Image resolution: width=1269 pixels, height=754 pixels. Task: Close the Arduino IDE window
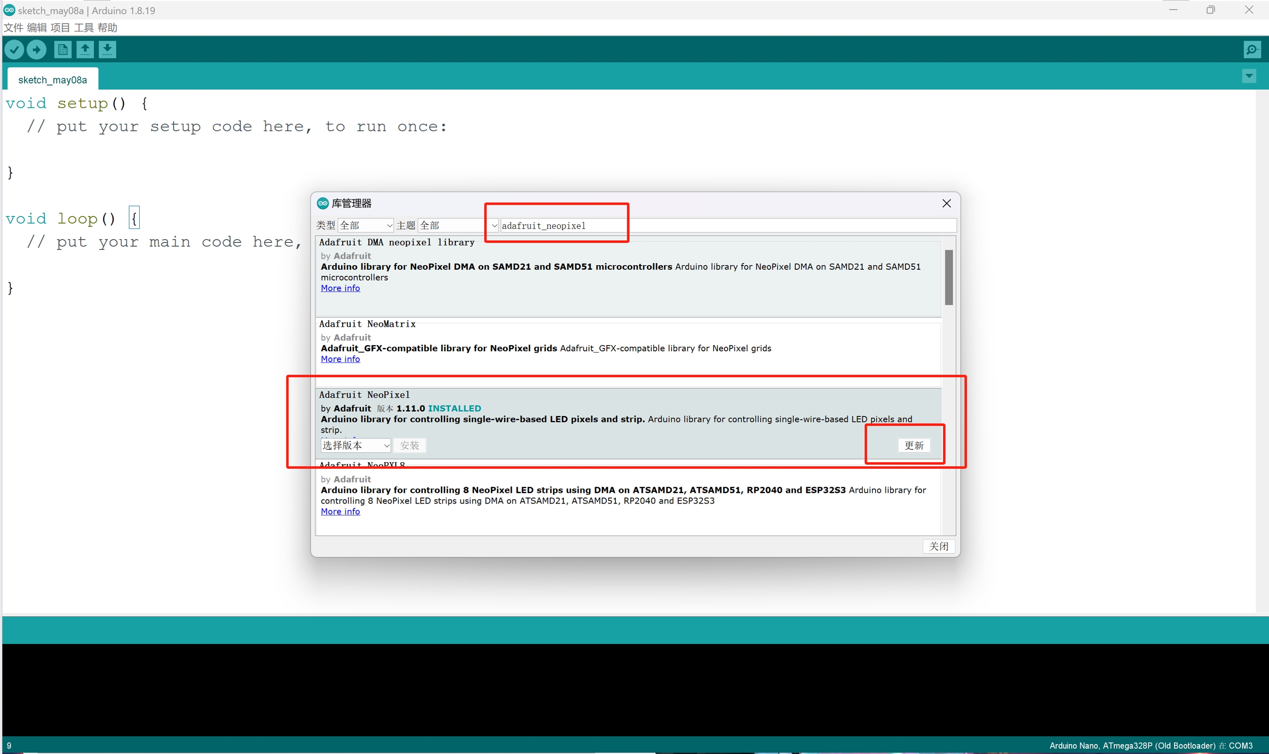pos(1249,9)
